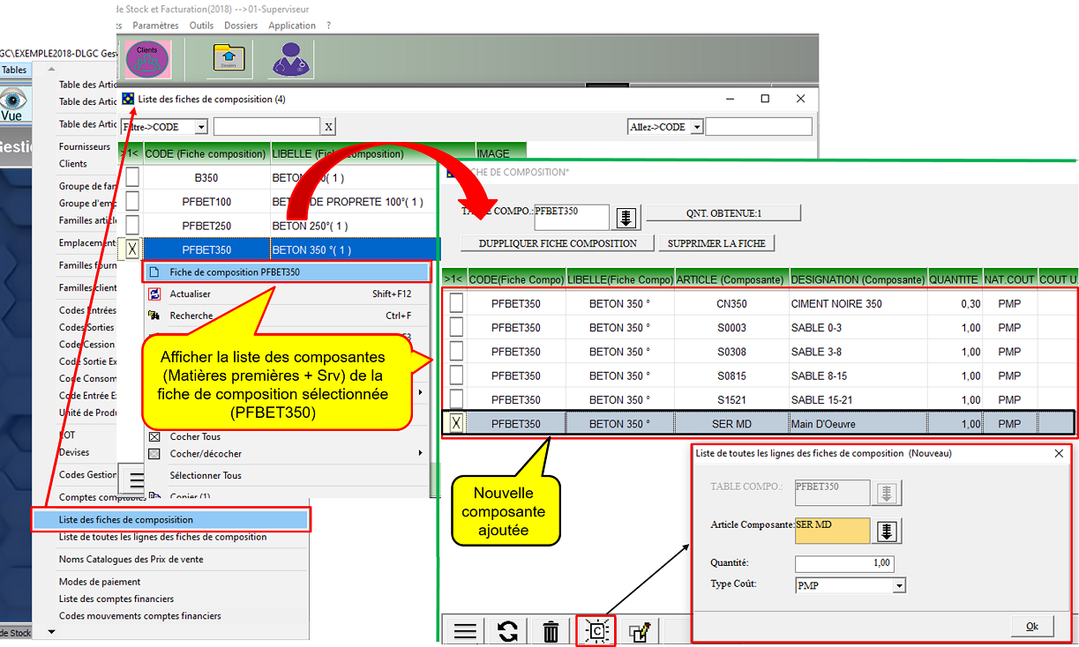Click the Quantité field in dialog

coord(844,563)
